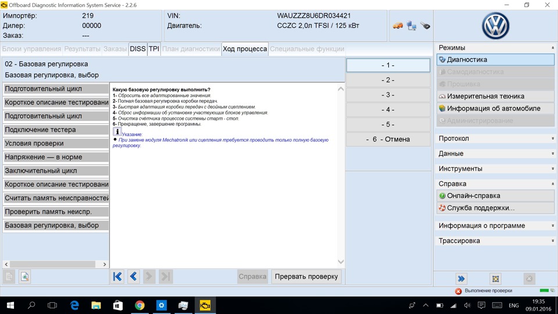Open the action center notifications icon
558x314 pixels.
(x=481, y=305)
